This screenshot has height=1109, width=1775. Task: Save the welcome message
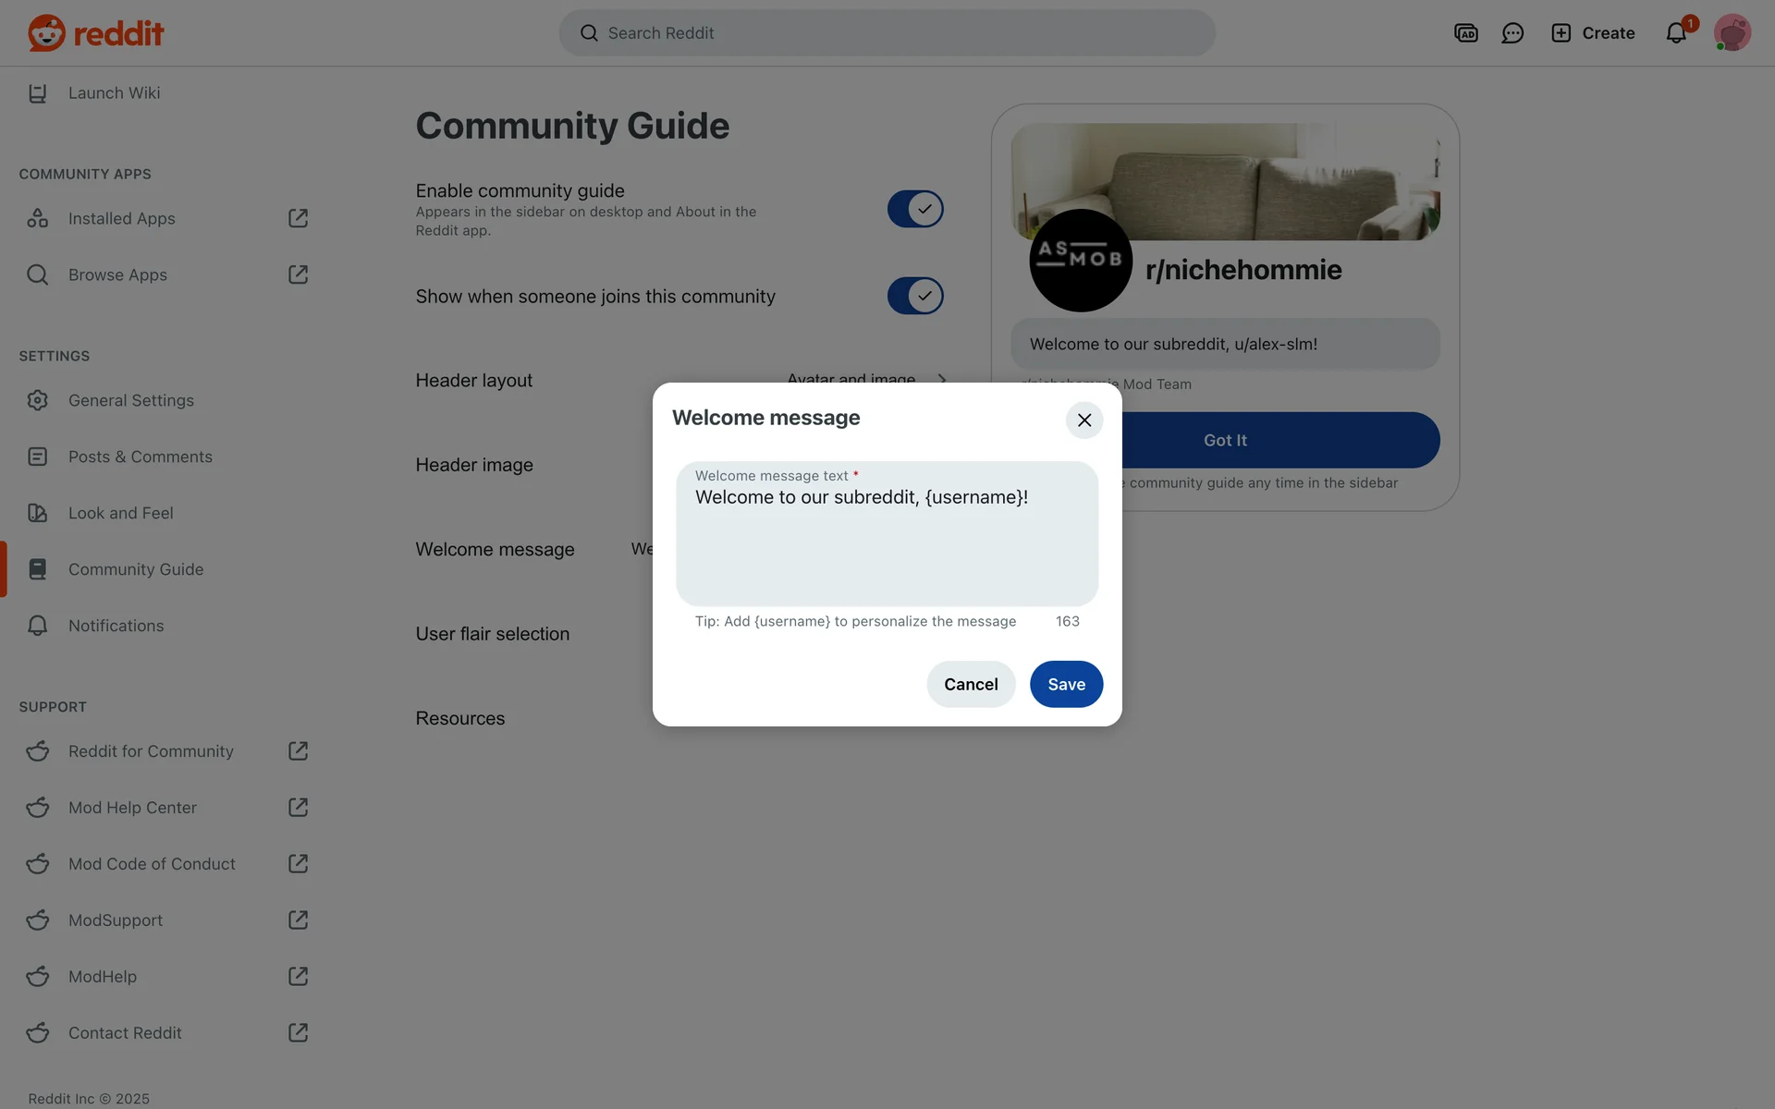point(1066,684)
